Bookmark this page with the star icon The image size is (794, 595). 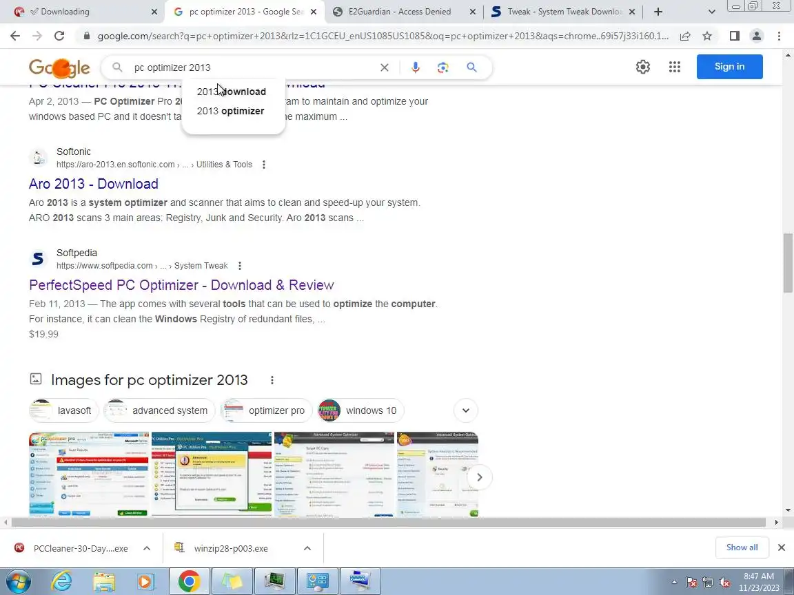pos(707,36)
